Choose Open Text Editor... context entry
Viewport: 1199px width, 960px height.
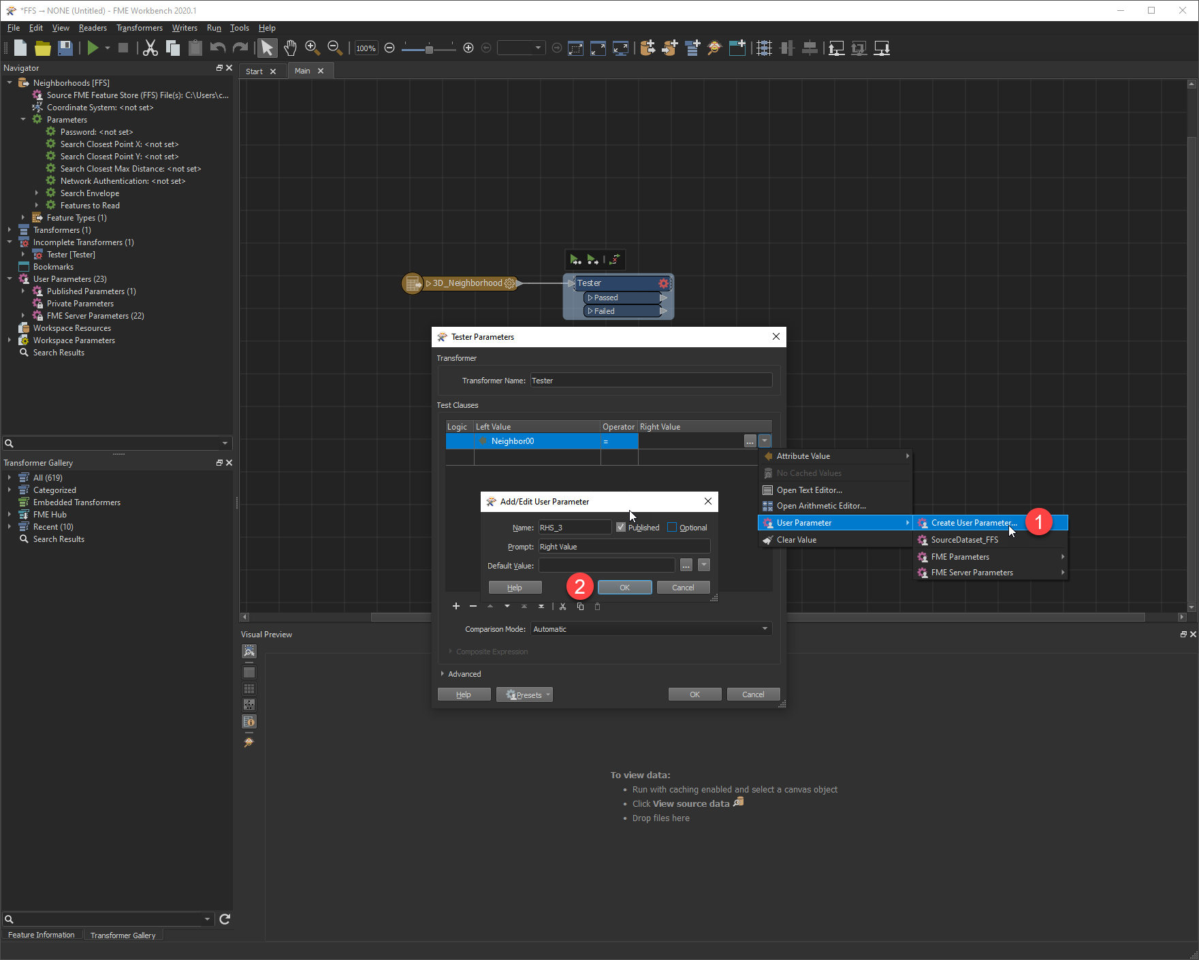[810, 490]
